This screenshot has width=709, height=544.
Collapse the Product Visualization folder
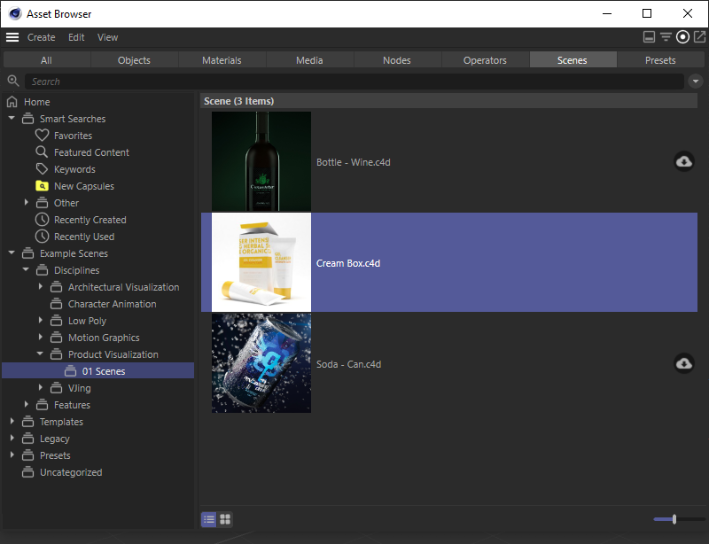click(40, 354)
